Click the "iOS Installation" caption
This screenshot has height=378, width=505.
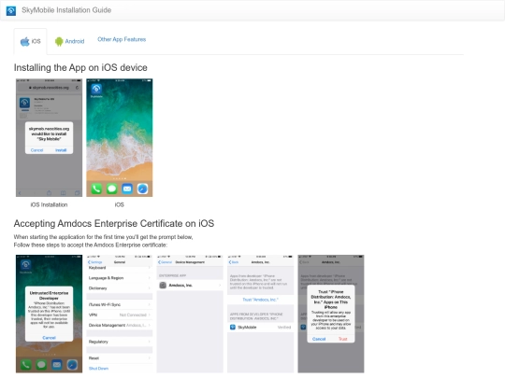pos(49,204)
